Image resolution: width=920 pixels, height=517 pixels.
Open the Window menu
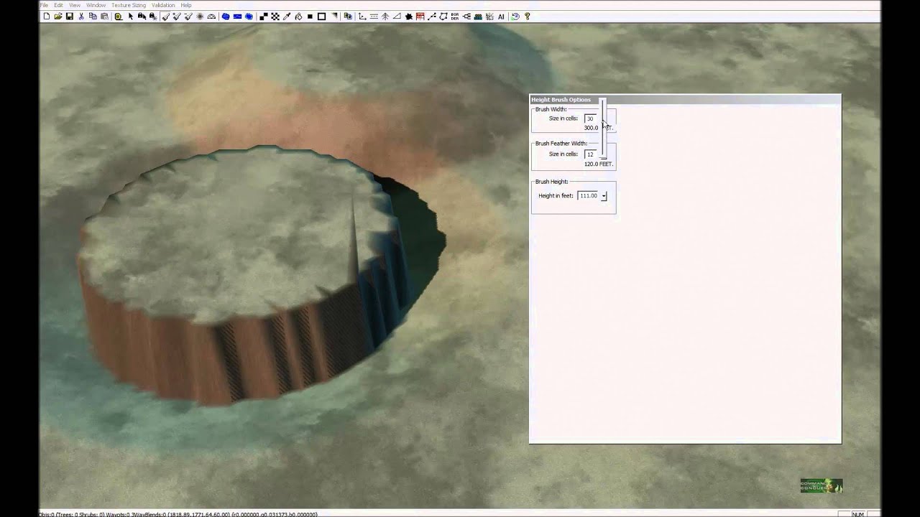[x=96, y=5]
